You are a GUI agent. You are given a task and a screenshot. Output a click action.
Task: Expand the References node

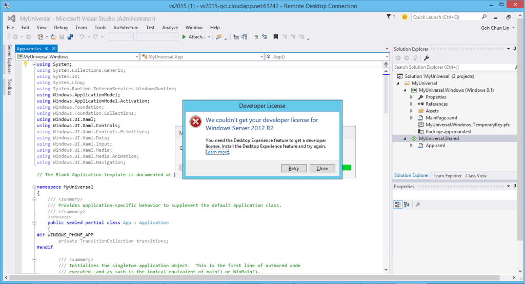[x=412, y=104]
